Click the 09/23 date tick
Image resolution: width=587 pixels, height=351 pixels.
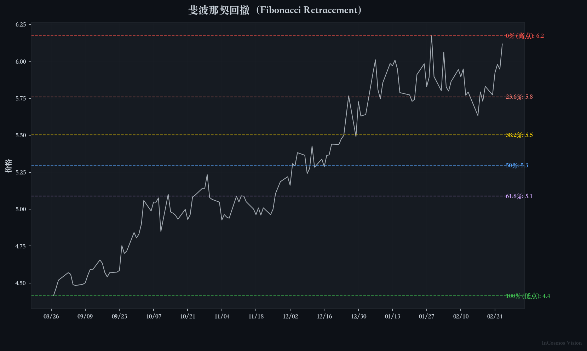tap(120, 316)
